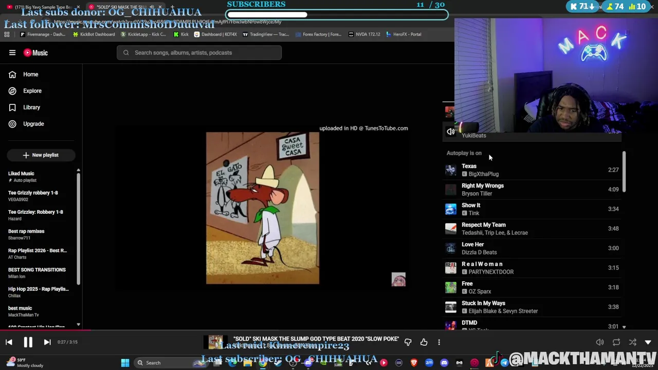Open the weather widget showing 59°F

click(x=24, y=363)
